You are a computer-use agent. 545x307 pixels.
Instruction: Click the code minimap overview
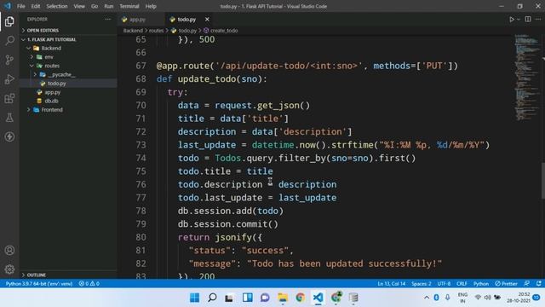tap(526, 78)
